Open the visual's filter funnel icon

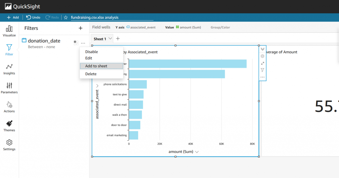click(263, 70)
